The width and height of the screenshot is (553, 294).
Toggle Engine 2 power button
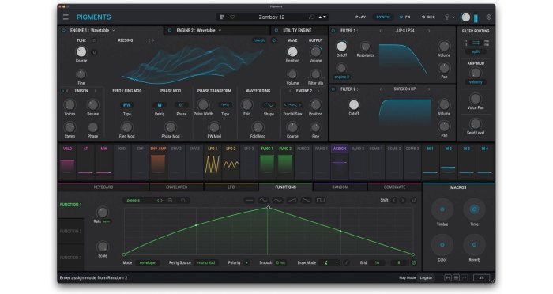[170, 30]
